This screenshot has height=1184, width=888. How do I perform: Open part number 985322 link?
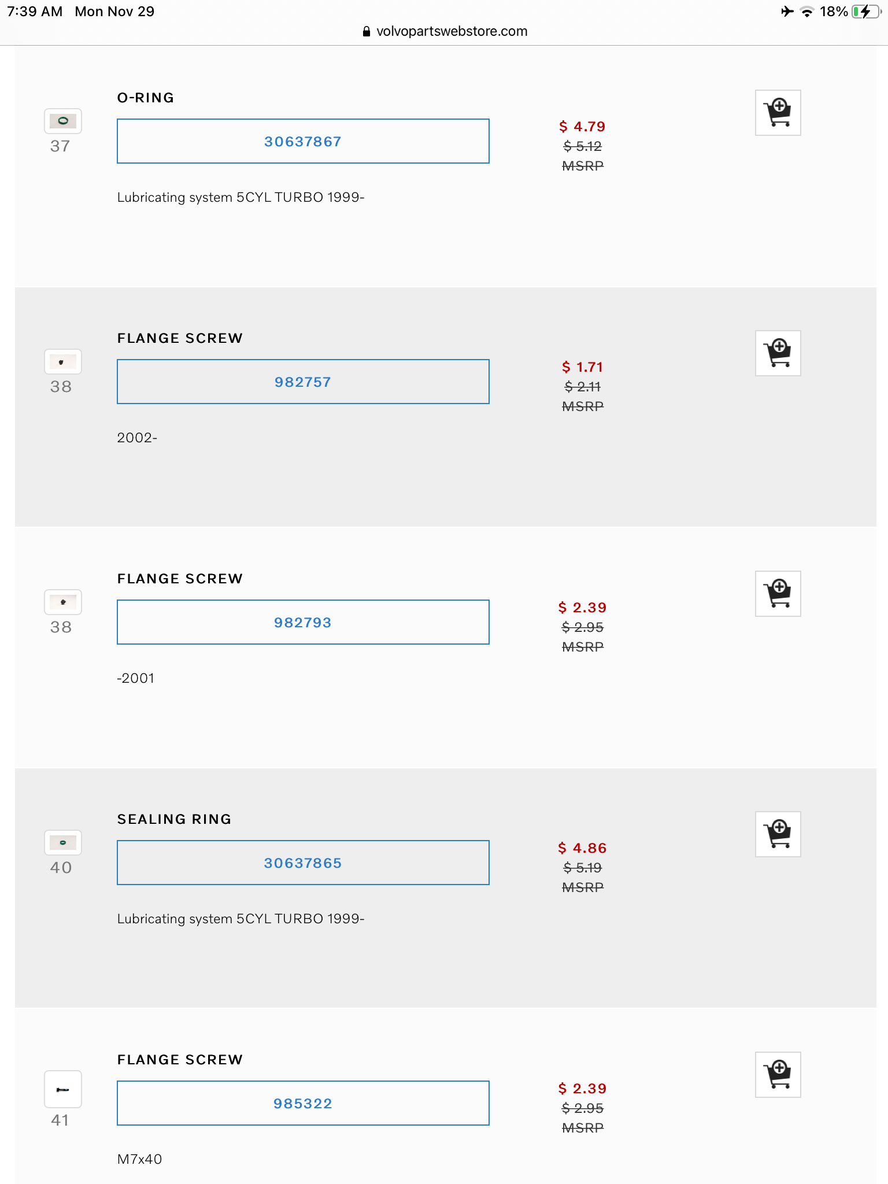coord(303,1104)
